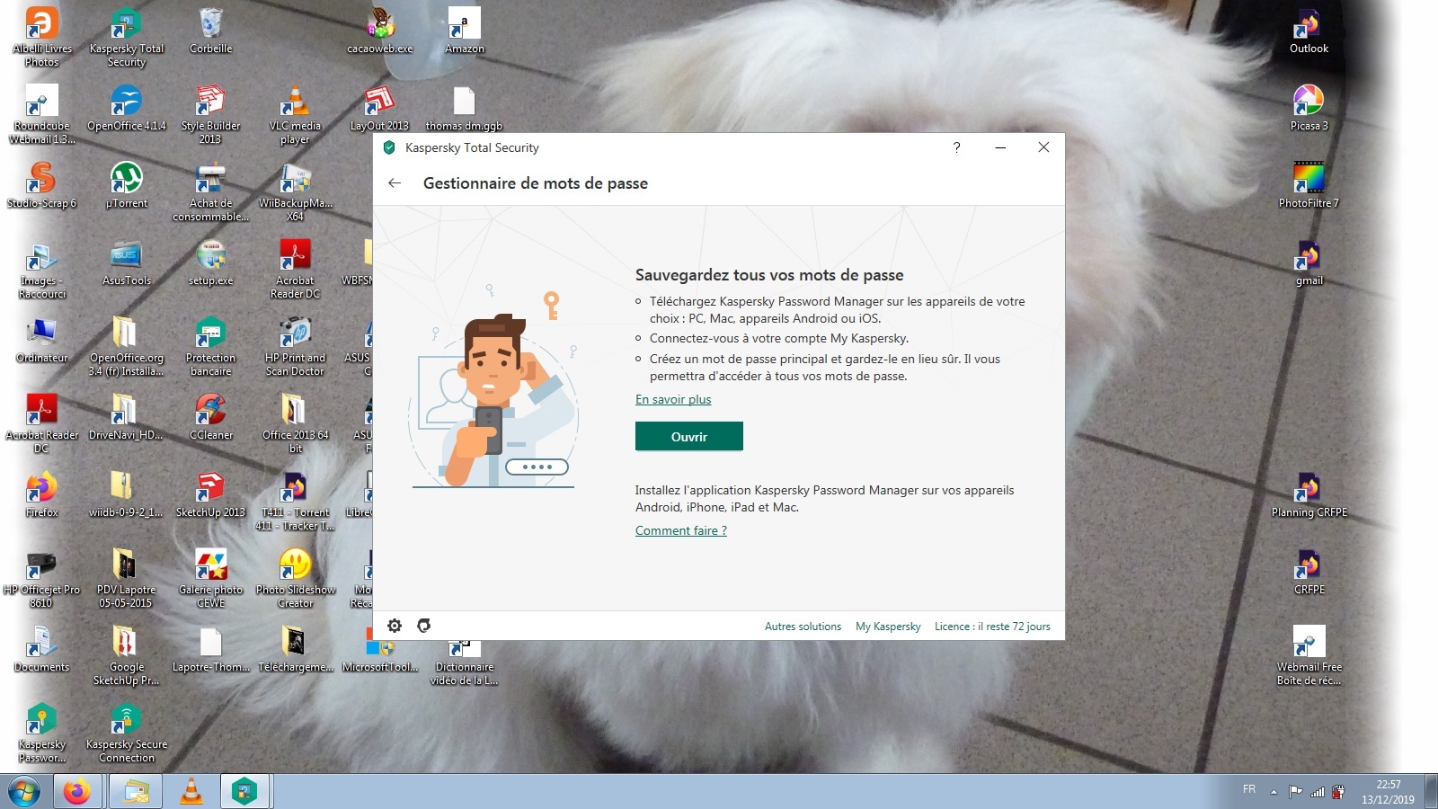Follow the 'En savoir plus' link
This screenshot has width=1438, height=809.
coord(673,399)
